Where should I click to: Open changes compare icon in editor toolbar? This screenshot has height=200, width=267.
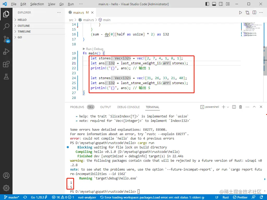pyautogui.click(x=247, y=12)
